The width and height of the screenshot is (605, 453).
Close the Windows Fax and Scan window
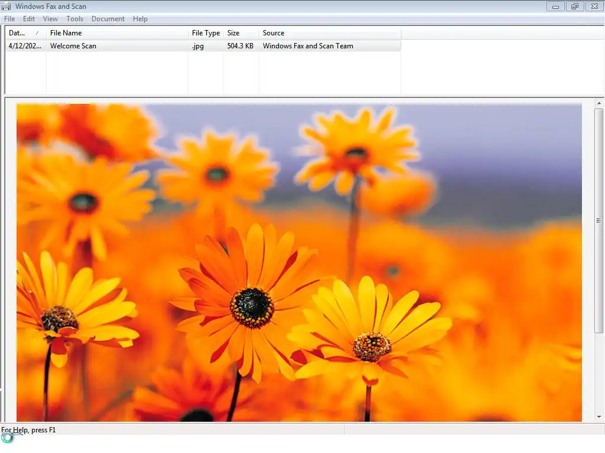pos(594,6)
